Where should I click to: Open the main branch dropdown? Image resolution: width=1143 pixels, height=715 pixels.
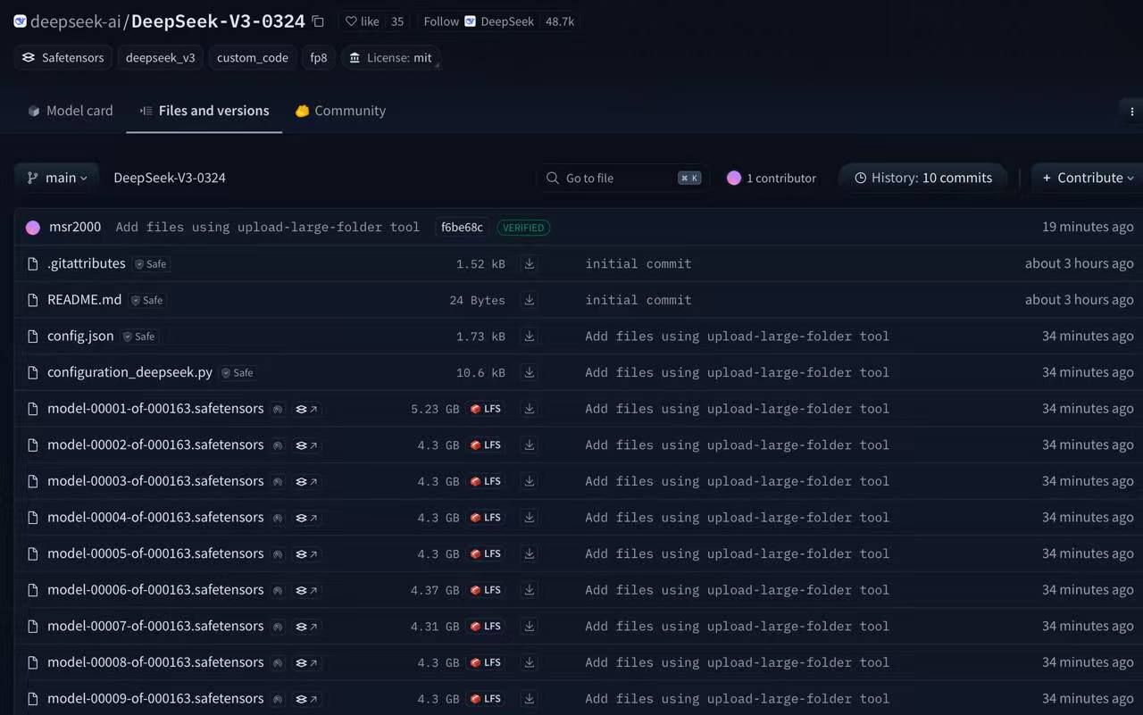[x=56, y=178]
